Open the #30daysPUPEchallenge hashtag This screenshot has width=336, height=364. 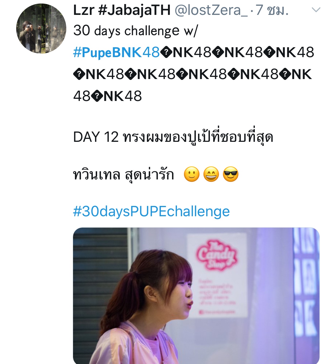click(151, 211)
